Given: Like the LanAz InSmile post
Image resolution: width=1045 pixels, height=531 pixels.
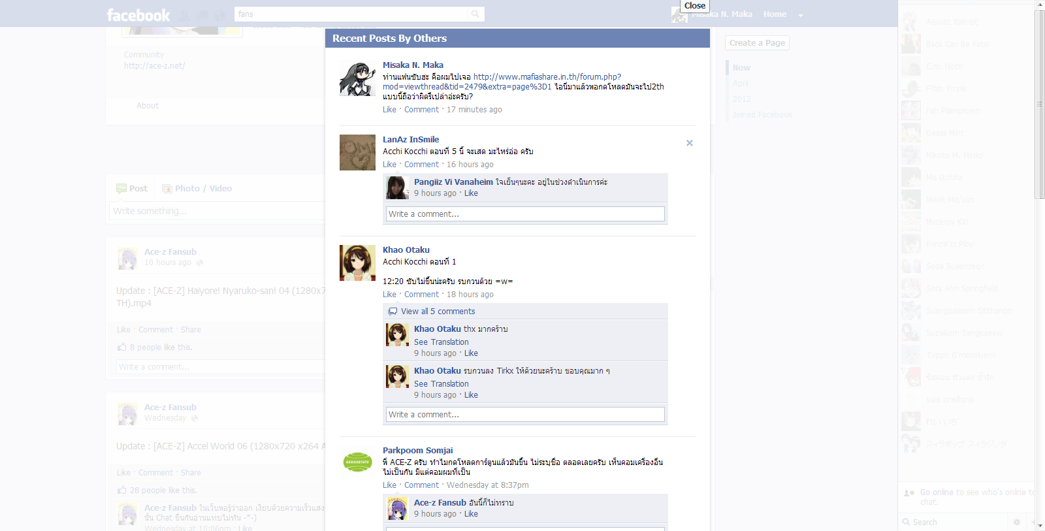Looking at the screenshot, I should tap(389, 165).
